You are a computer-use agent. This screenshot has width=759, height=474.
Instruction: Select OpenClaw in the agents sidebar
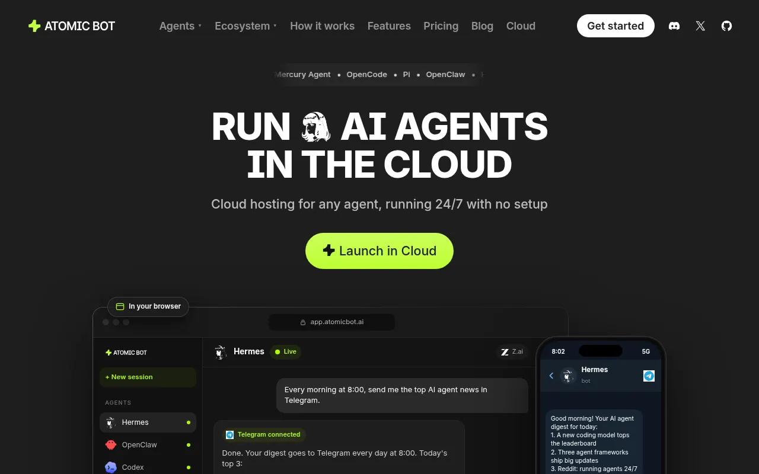(148, 445)
